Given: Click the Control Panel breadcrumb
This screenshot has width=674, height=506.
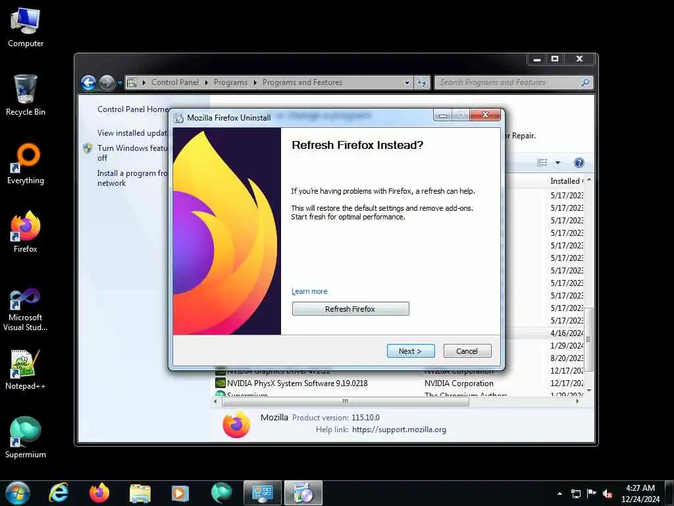Looking at the screenshot, I should click(175, 82).
